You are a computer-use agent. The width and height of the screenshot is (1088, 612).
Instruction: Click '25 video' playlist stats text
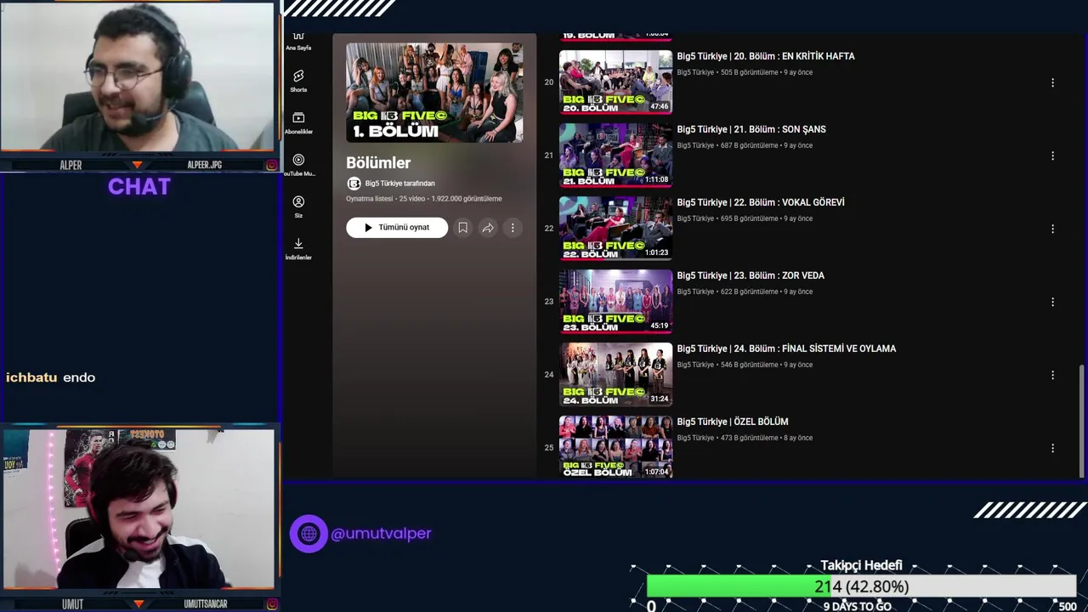412,199
